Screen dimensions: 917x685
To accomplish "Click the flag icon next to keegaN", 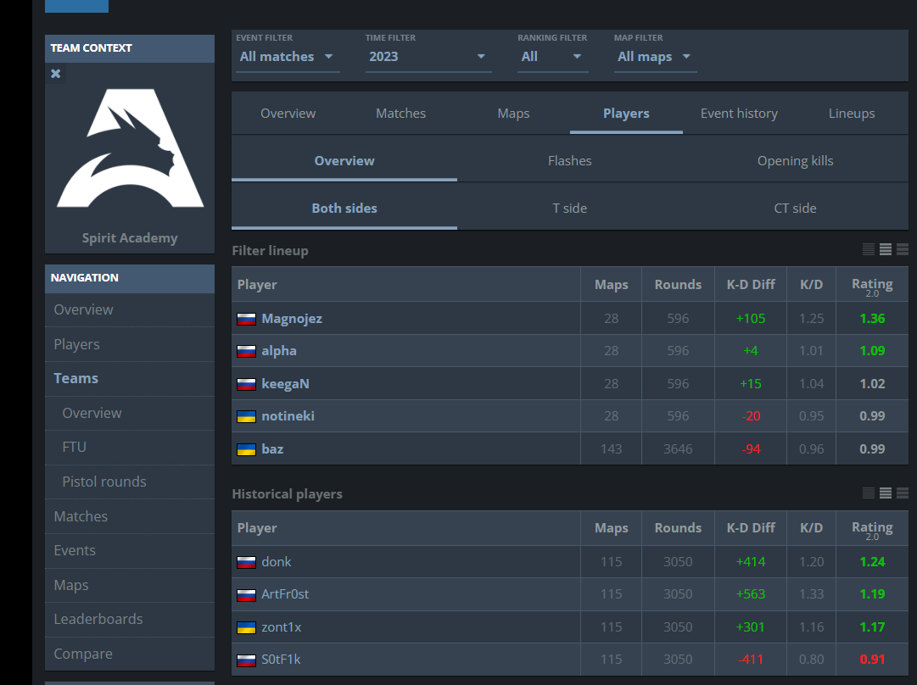I will [x=246, y=385].
